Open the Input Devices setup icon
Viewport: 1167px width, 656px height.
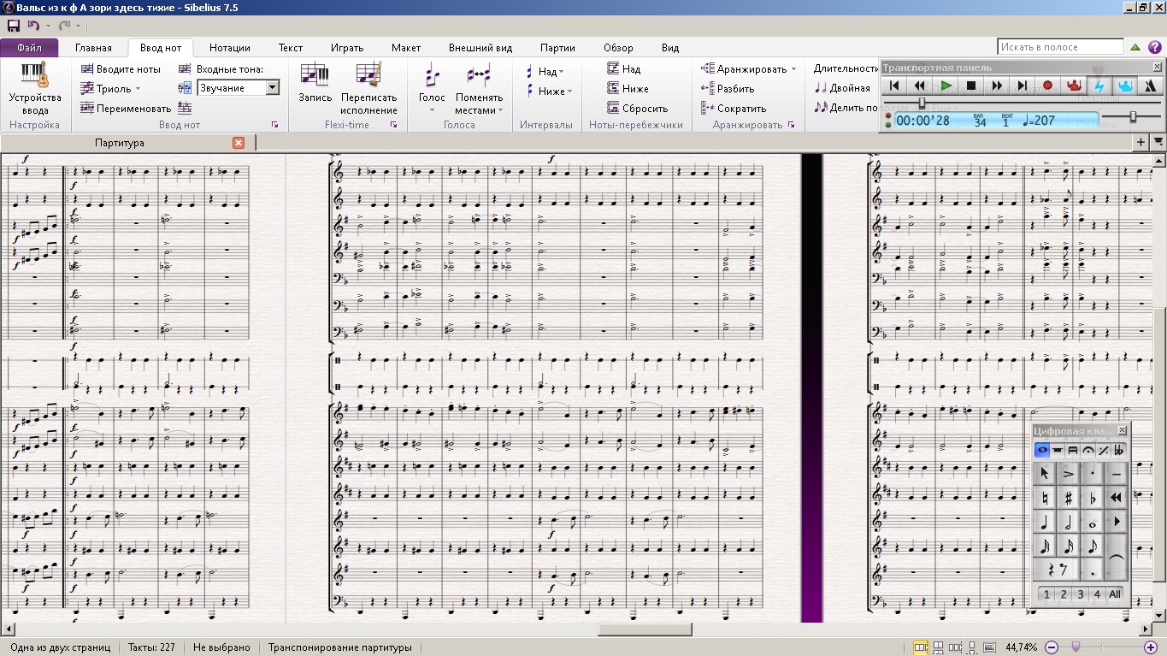pyautogui.click(x=35, y=75)
